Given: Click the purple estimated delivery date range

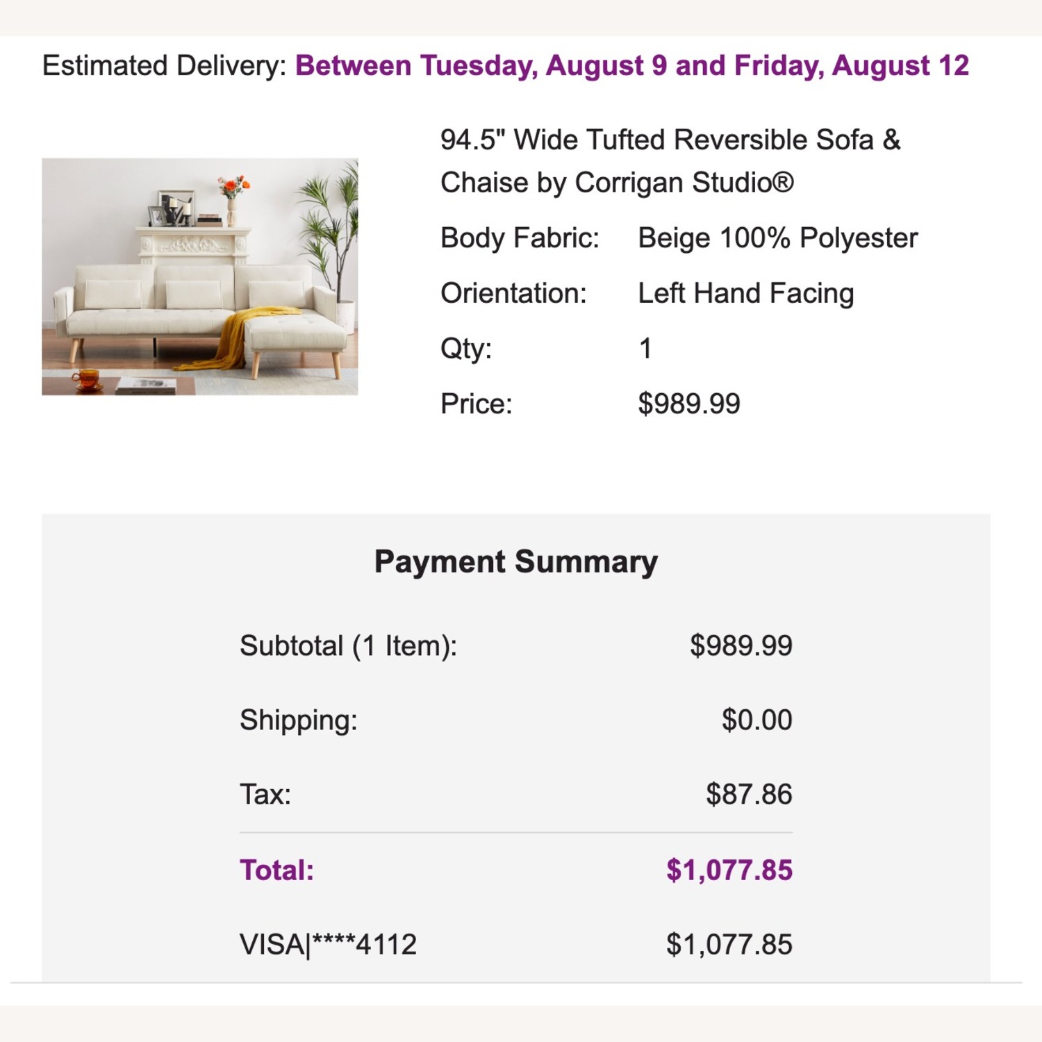Looking at the screenshot, I should (x=631, y=66).
